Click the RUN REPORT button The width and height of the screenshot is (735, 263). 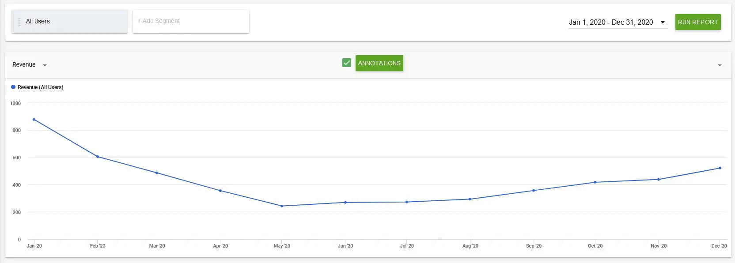point(698,22)
